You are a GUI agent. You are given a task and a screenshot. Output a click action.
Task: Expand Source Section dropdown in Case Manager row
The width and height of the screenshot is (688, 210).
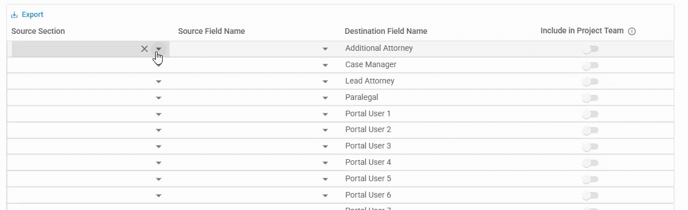point(159,65)
